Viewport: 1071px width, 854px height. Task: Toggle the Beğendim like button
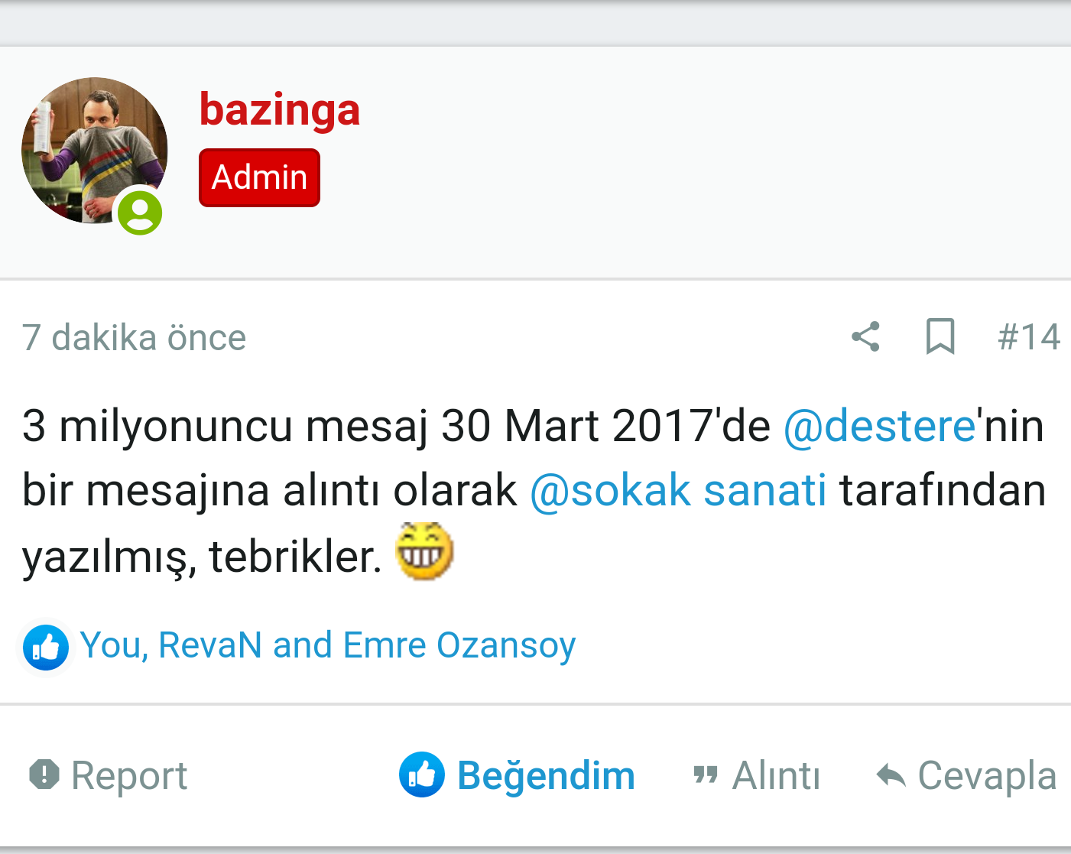(517, 775)
